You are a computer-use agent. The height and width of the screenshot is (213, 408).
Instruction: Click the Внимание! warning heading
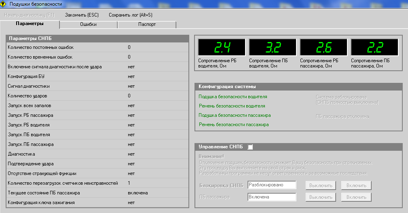point(211,156)
